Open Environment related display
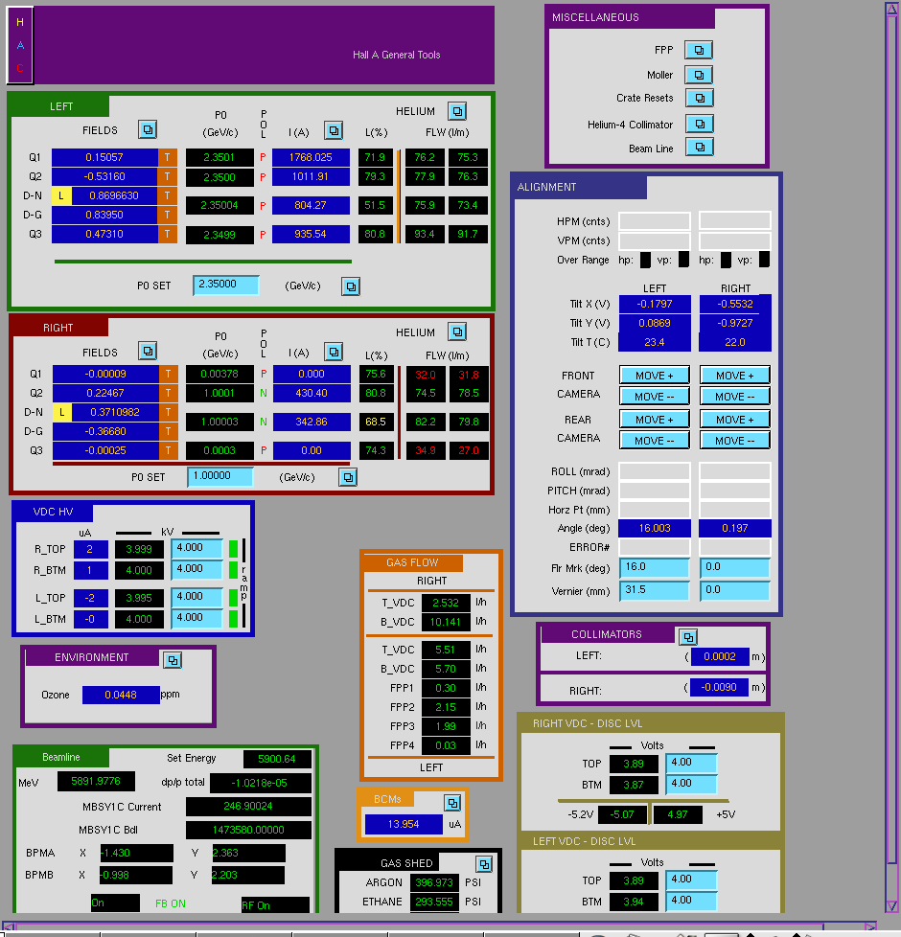 (173, 660)
